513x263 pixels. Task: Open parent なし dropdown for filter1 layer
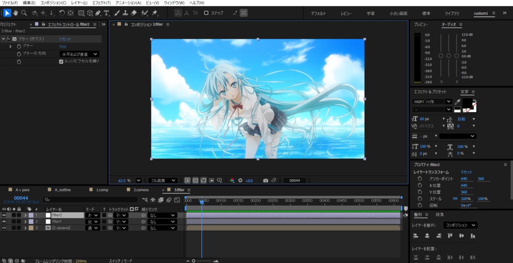coord(162,221)
